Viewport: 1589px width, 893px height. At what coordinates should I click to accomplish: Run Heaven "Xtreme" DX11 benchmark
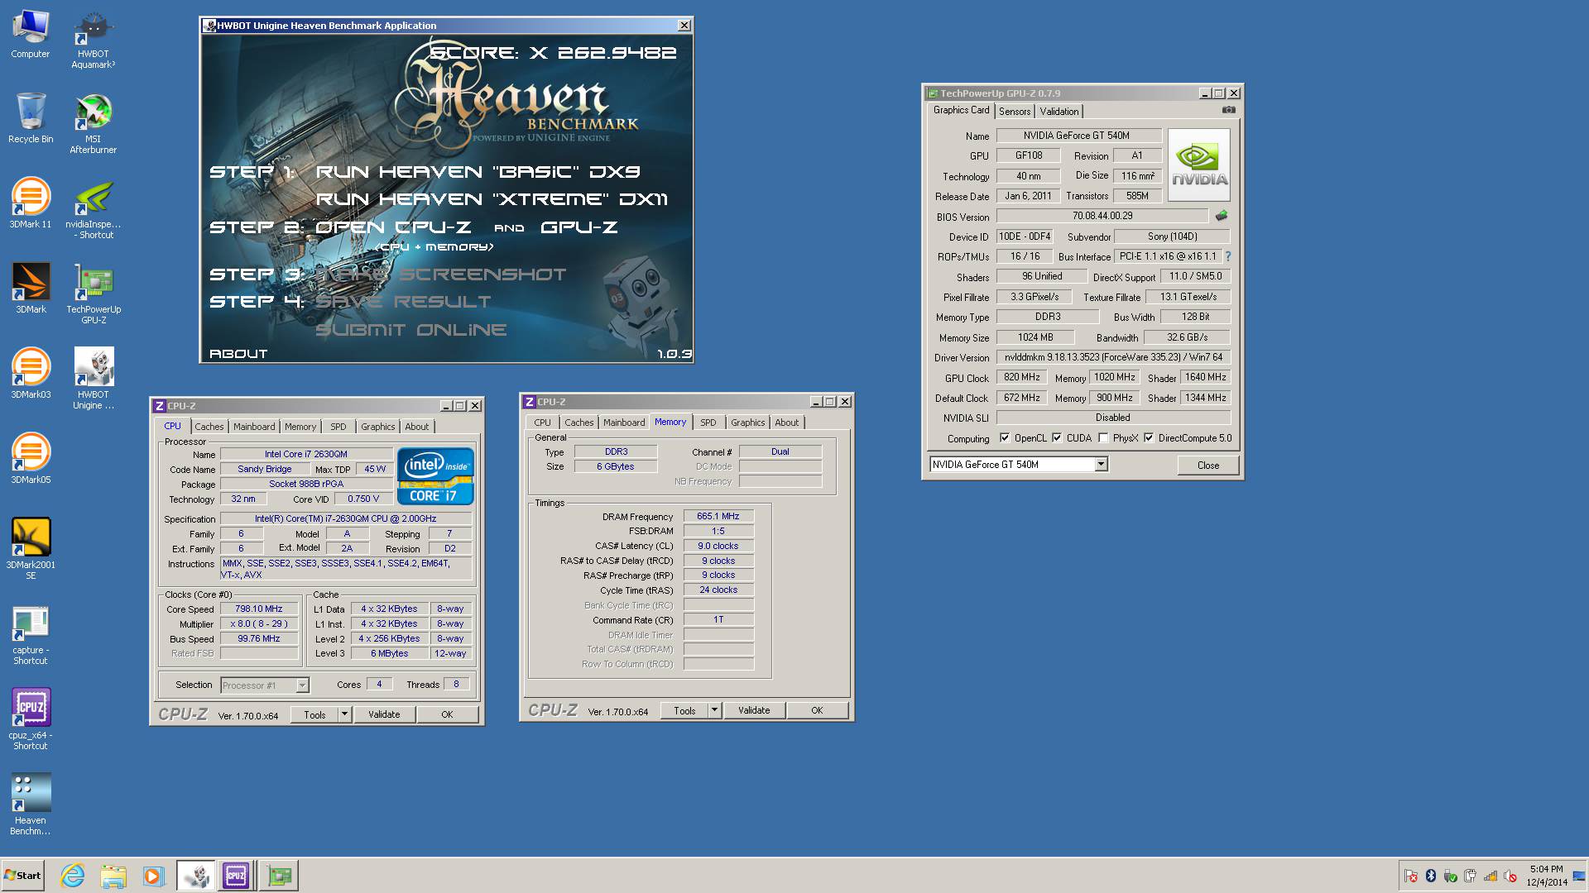(492, 199)
